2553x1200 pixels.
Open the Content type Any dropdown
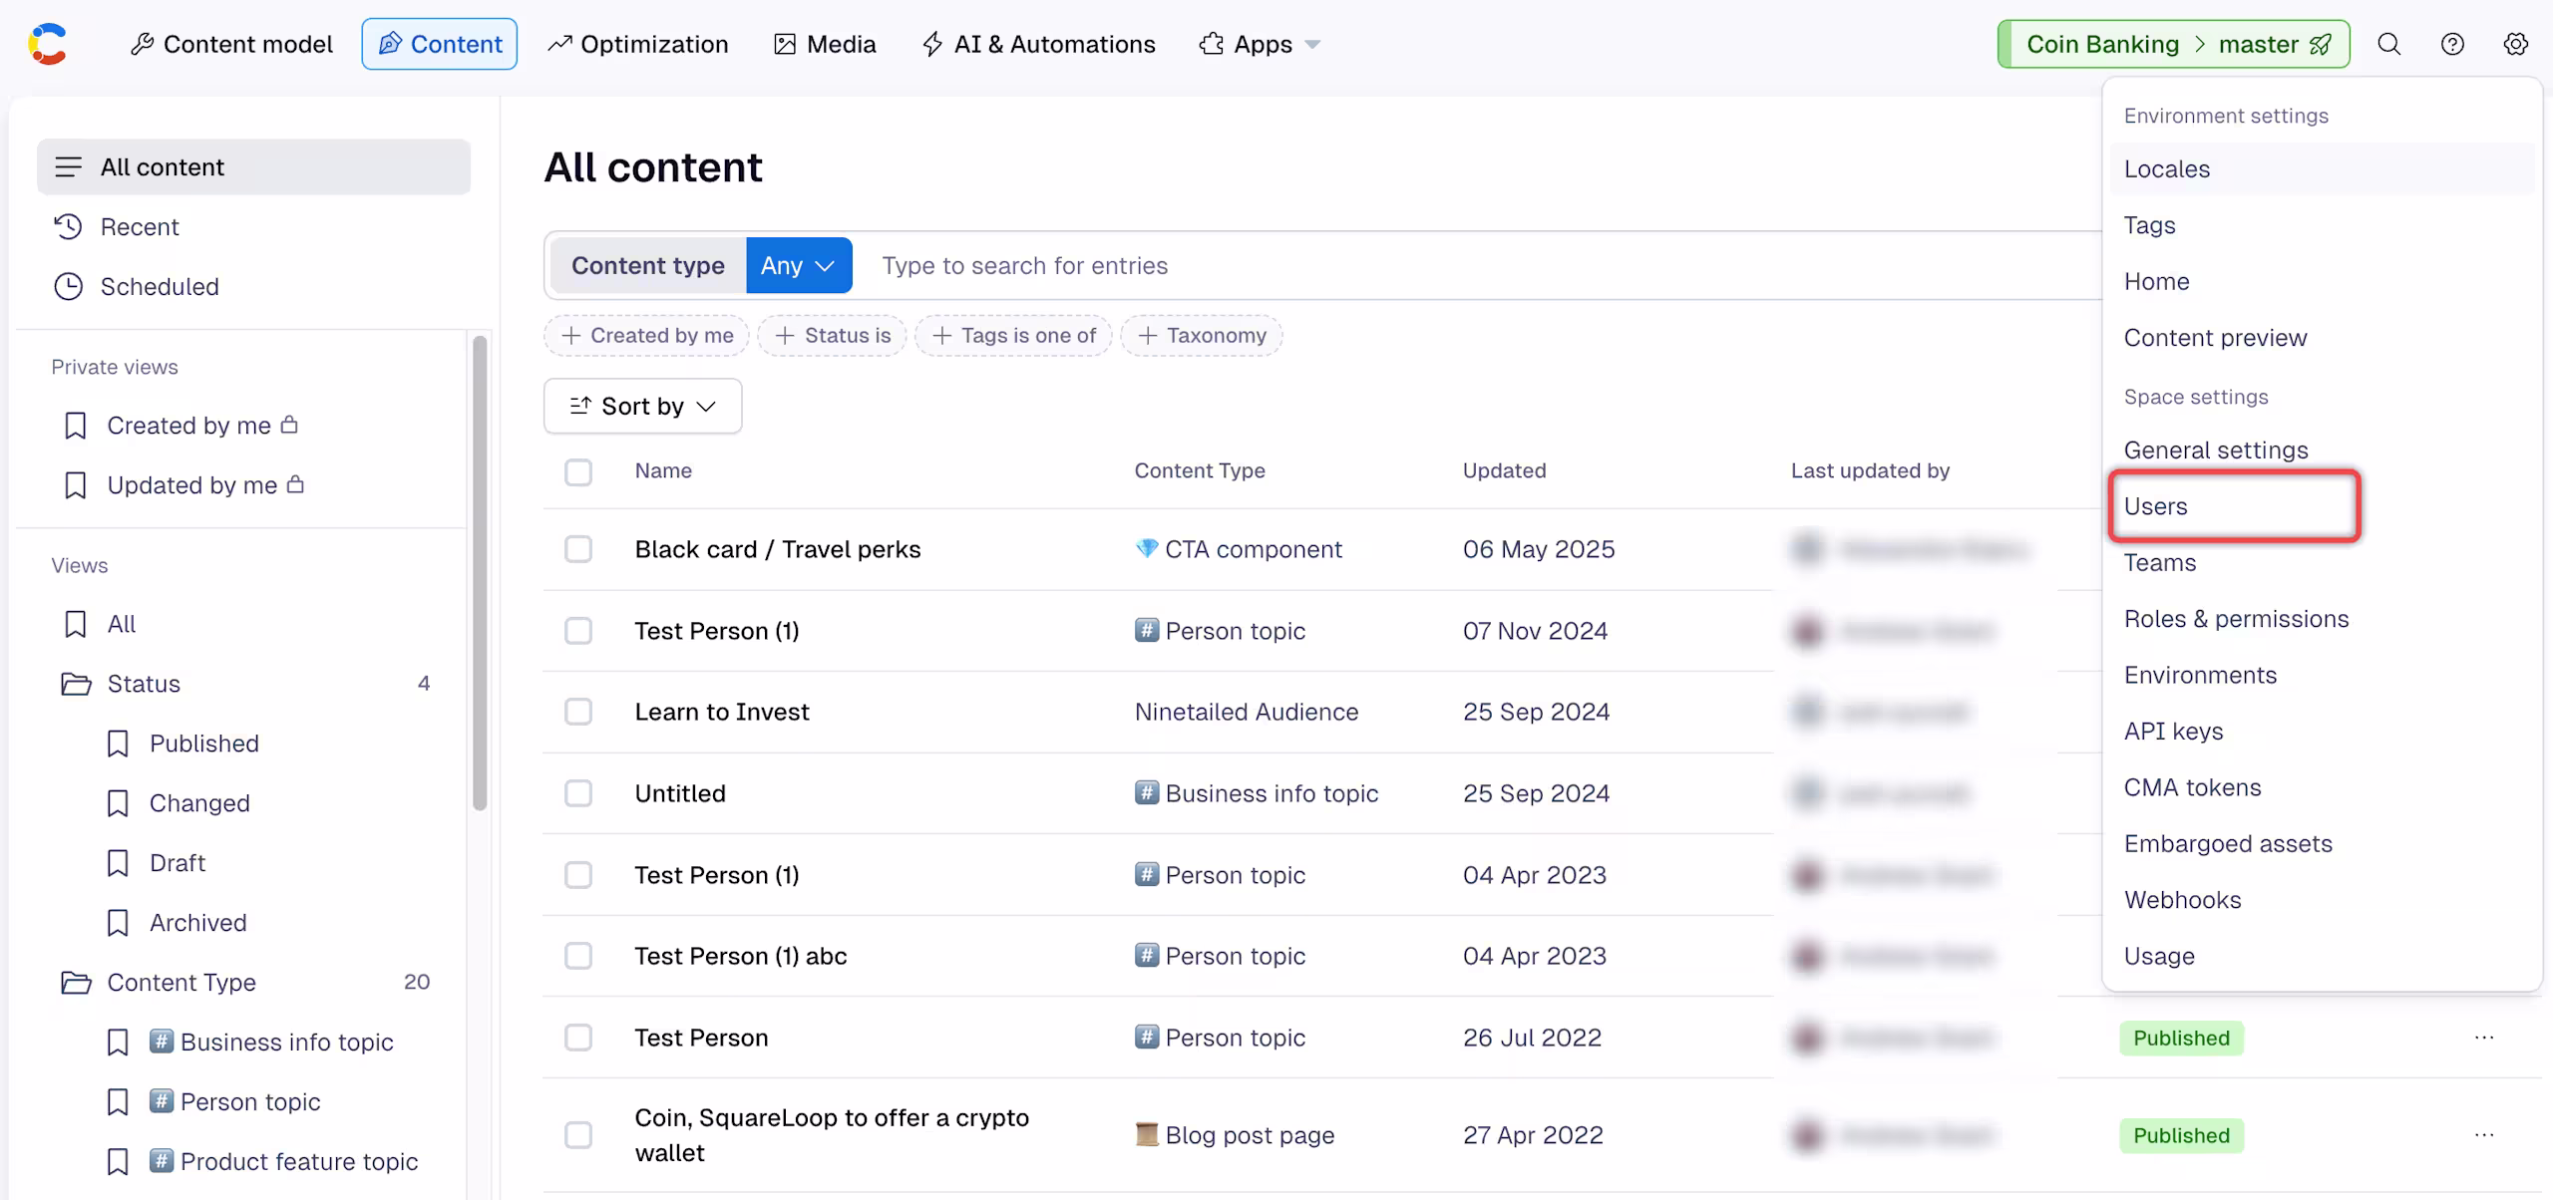click(x=799, y=265)
